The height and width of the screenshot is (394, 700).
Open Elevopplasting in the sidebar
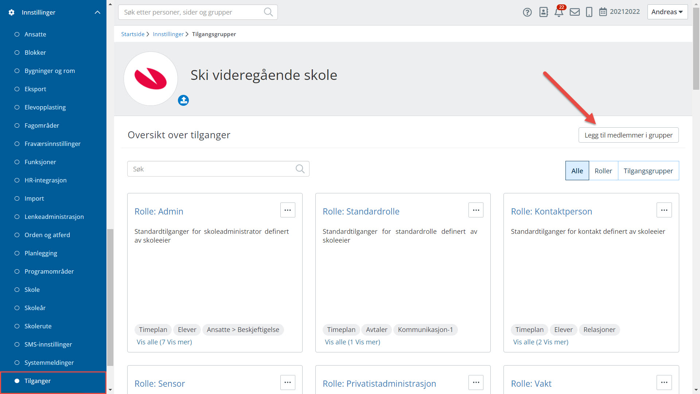coord(45,107)
